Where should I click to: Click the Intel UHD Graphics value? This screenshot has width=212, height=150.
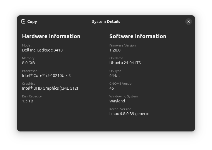(50, 88)
